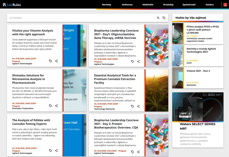This screenshot has width=229, height=157.
Task: Click tag icon on Vitalize your Vitamin Analysis card
Action: pos(50,61)
